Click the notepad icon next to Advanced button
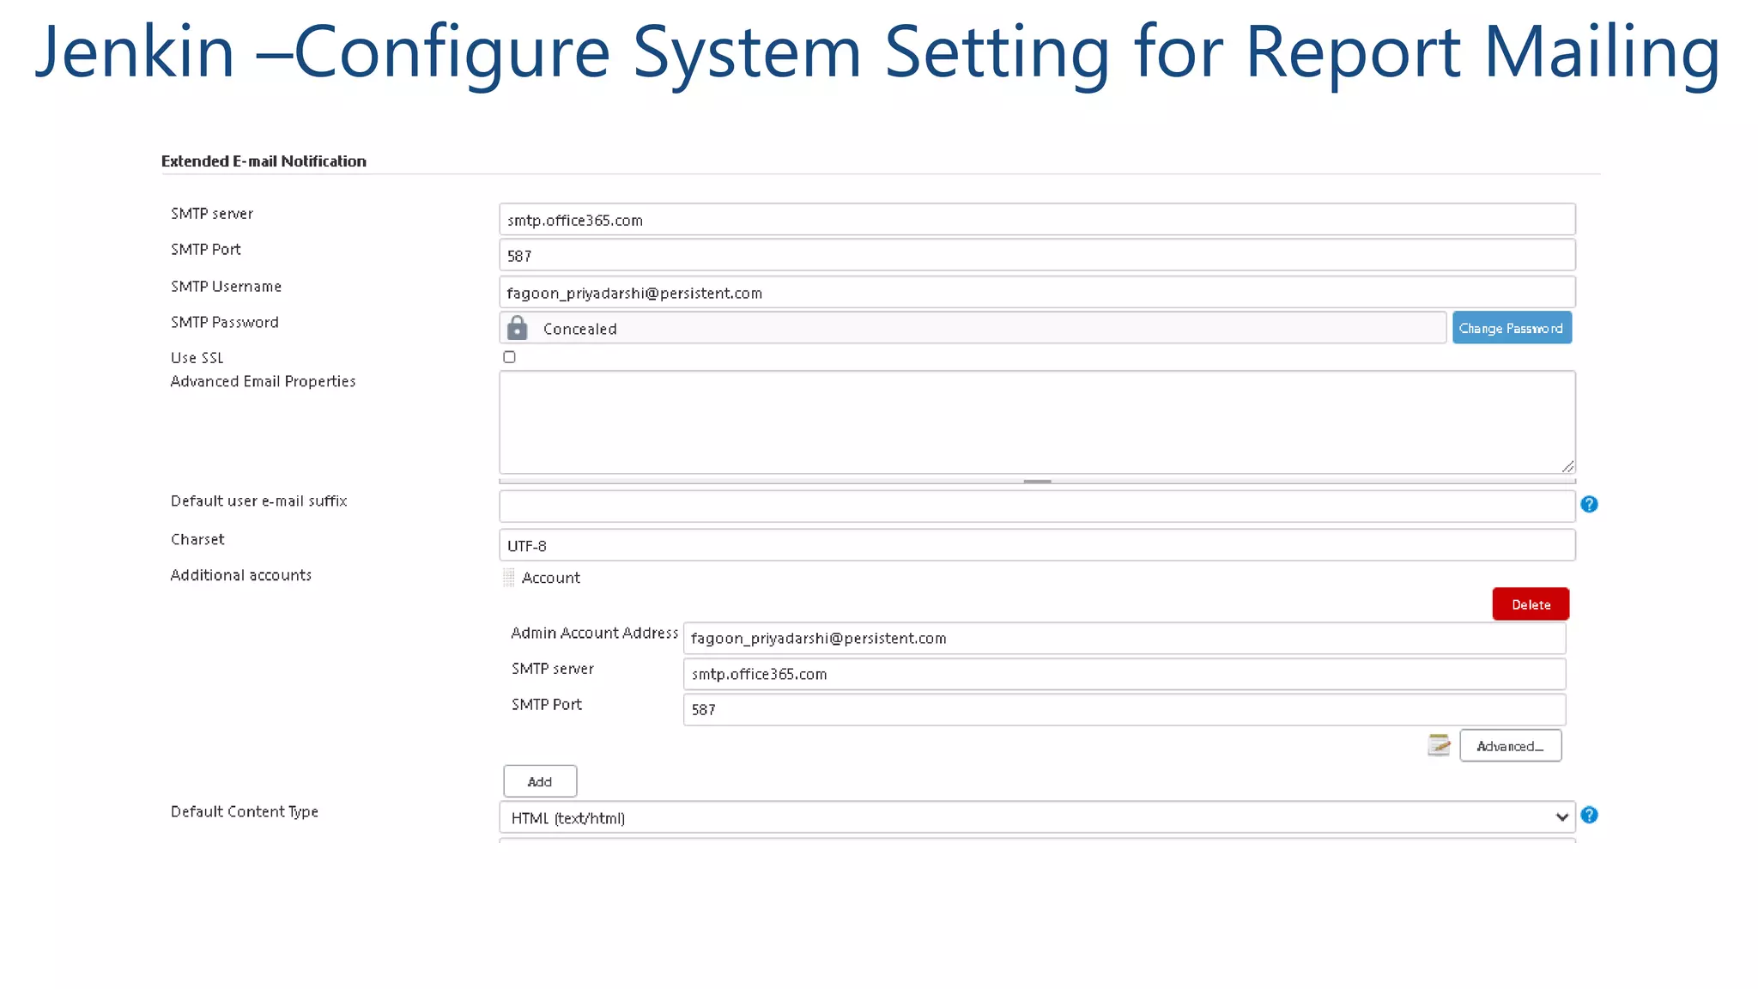The height and width of the screenshot is (989, 1758). tap(1439, 745)
